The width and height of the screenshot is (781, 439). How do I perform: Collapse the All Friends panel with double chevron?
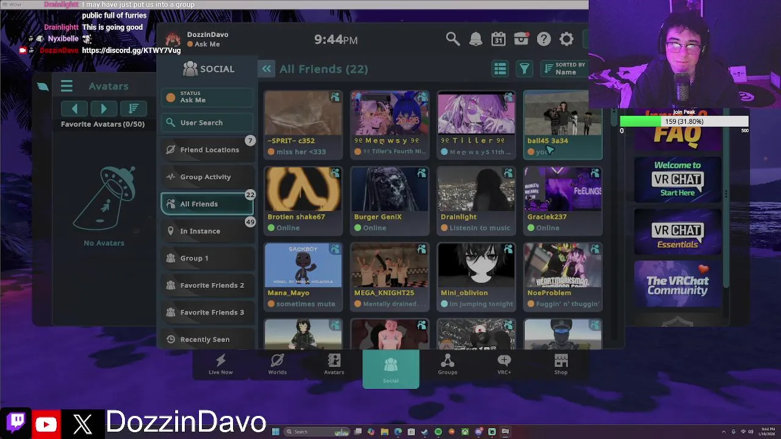pyautogui.click(x=267, y=69)
